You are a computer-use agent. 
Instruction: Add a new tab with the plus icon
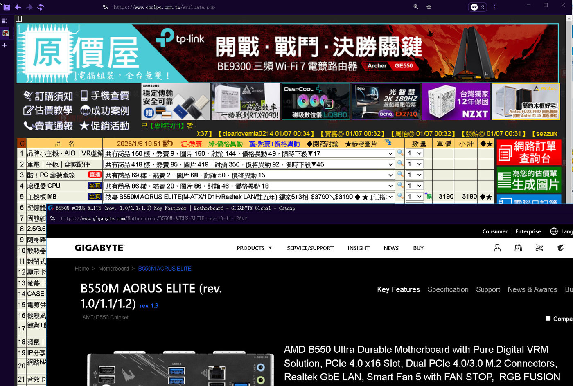tap(5, 45)
